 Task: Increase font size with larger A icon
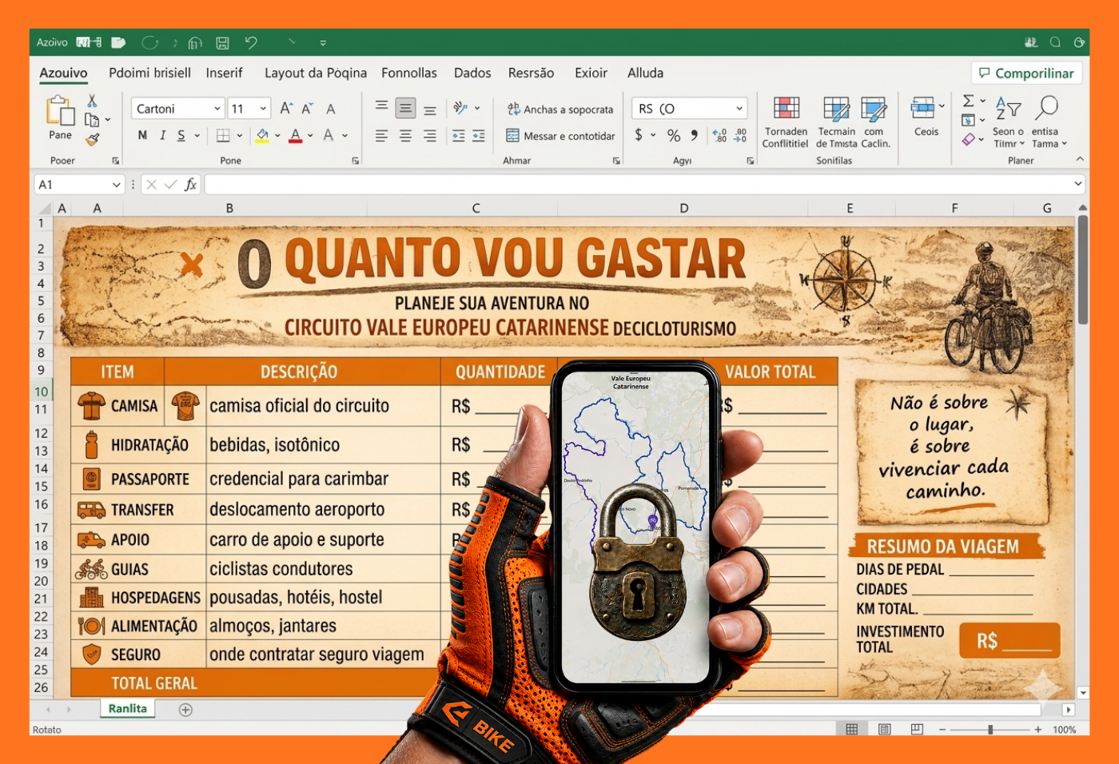pyautogui.click(x=286, y=108)
